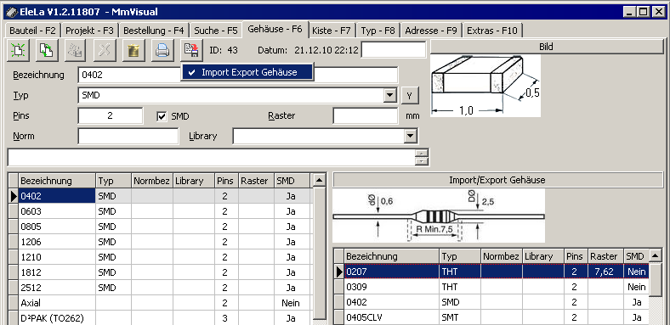Click Raster column header in import table
This screenshot has height=325, width=670.
(605, 256)
